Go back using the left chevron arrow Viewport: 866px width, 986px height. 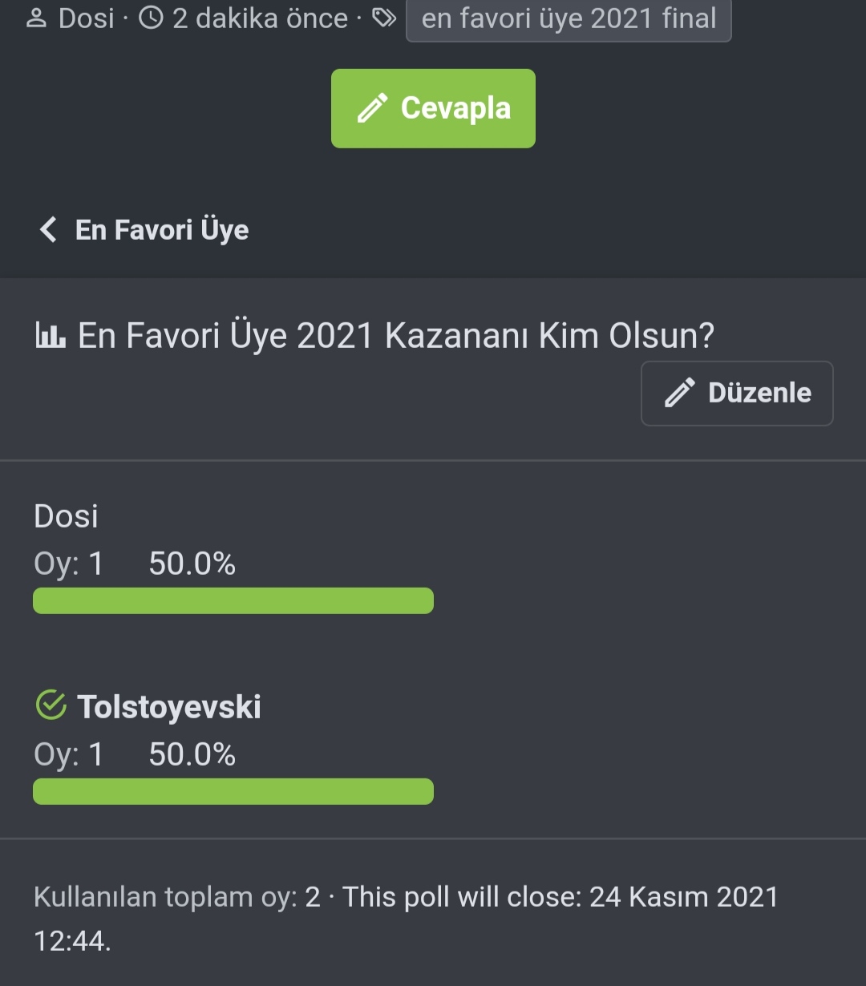tap(48, 230)
